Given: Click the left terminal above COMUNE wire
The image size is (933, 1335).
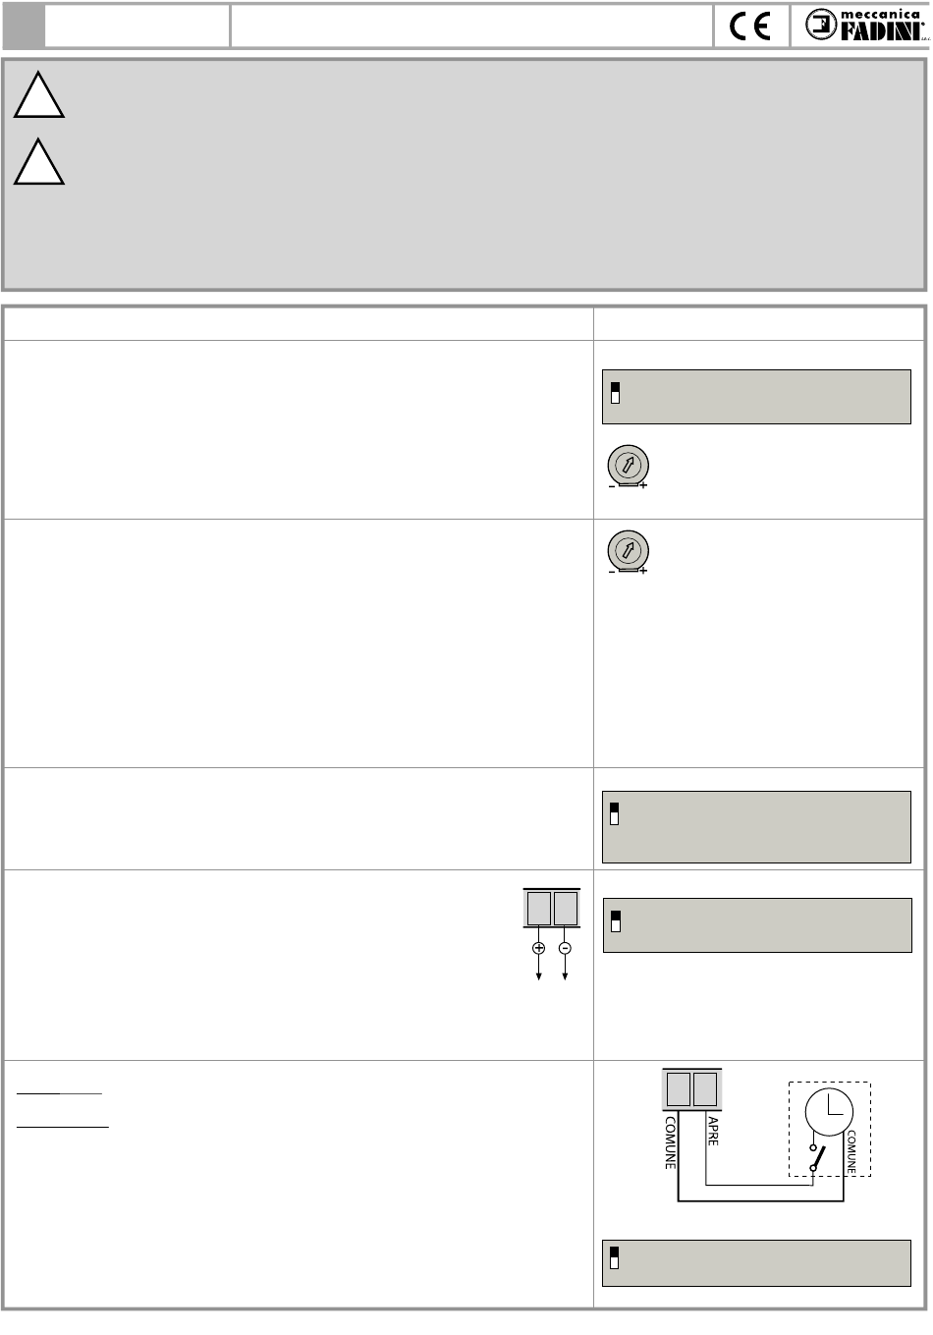Looking at the screenshot, I should (679, 1090).
